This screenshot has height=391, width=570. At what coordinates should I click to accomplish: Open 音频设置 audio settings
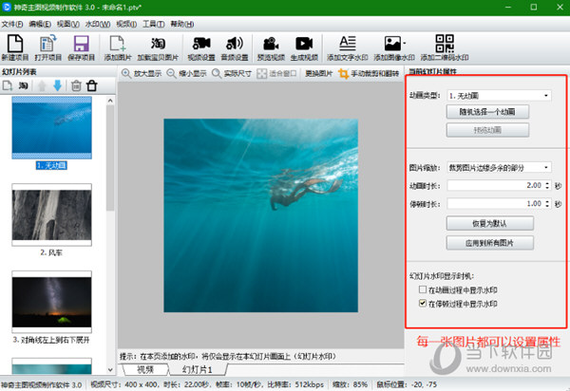tap(235, 47)
